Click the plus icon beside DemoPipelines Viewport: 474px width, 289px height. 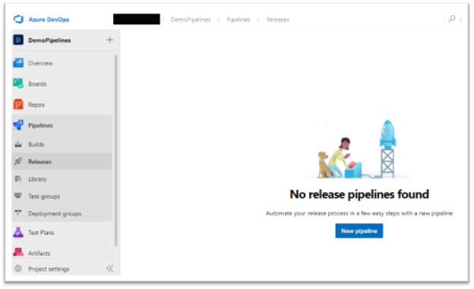pos(109,40)
